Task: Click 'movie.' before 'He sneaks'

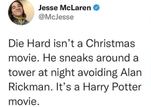Action: coord(24,58)
